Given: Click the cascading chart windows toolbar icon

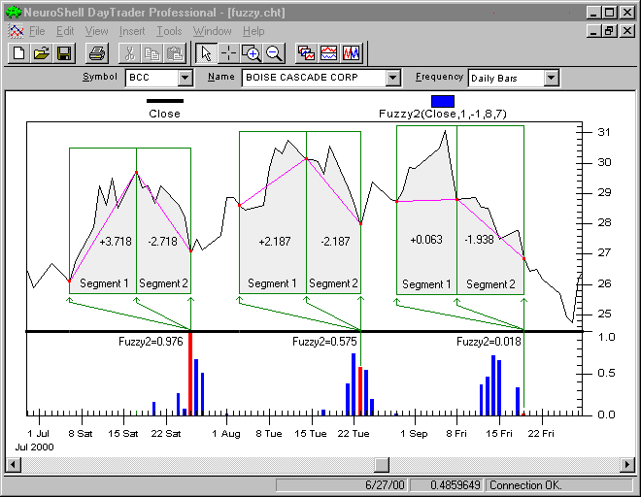Looking at the screenshot, I should coord(306,53).
